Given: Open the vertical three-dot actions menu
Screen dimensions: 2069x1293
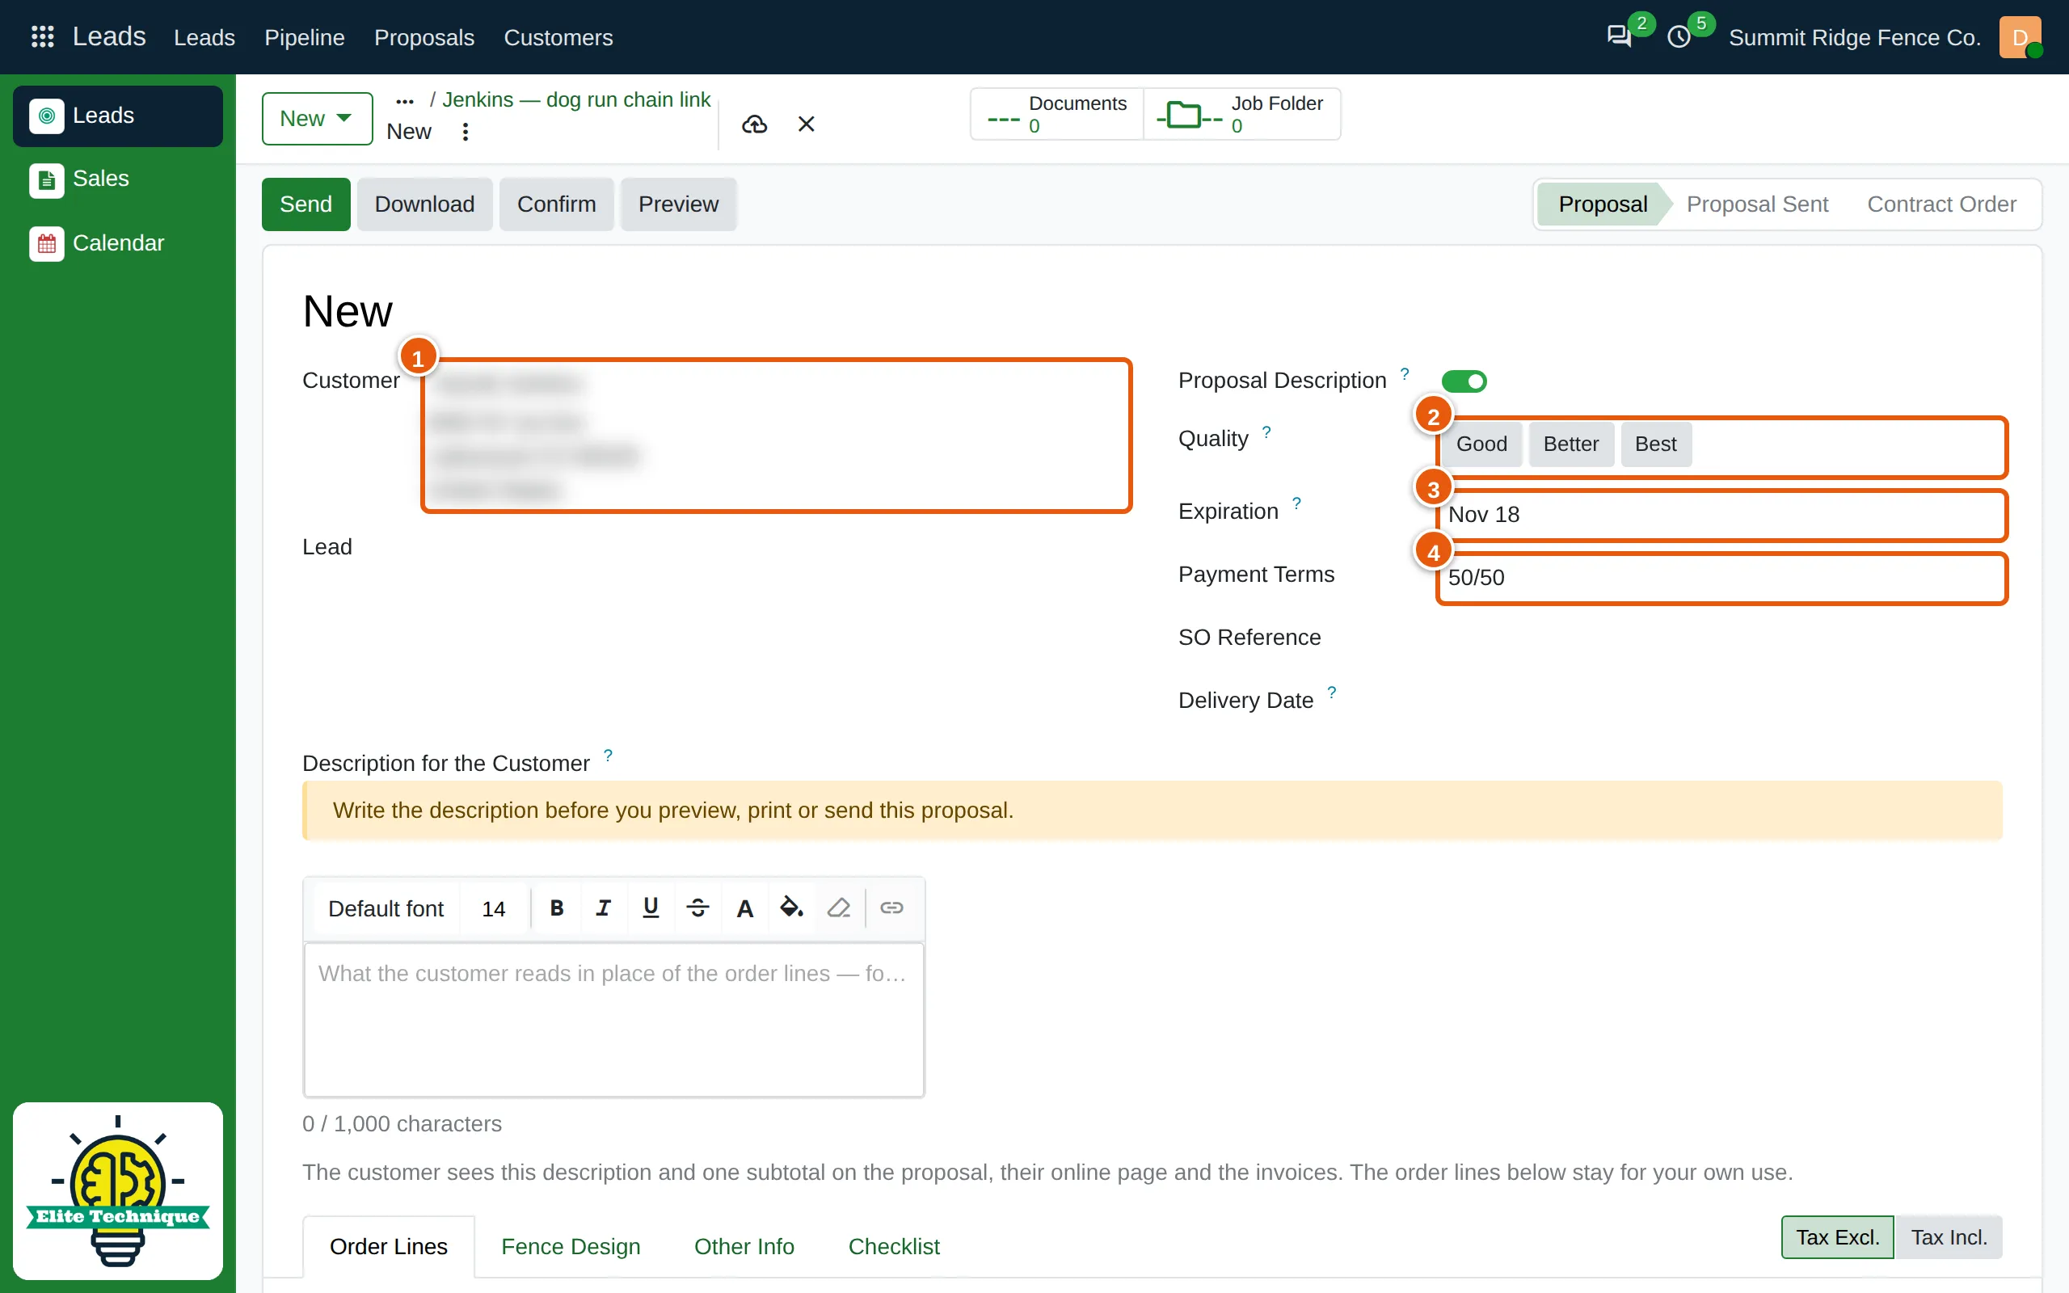Looking at the screenshot, I should 465,132.
